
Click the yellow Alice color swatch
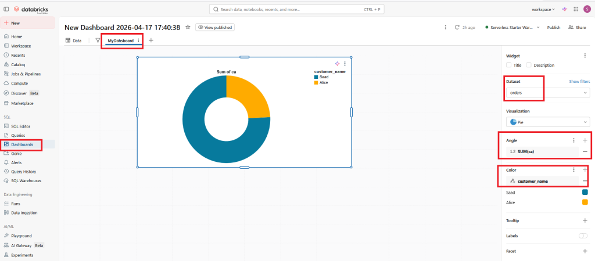coord(585,202)
